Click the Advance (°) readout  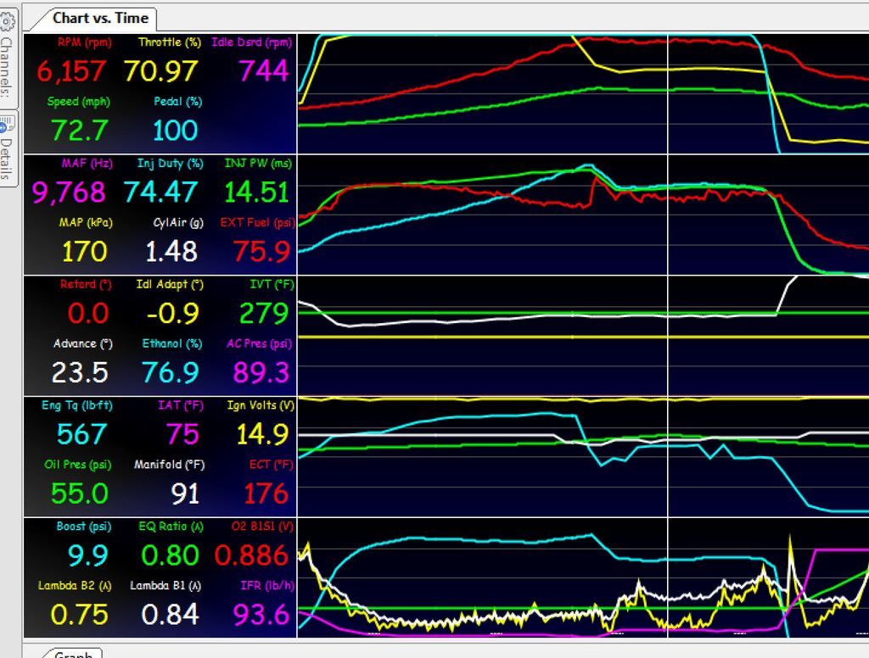[81, 371]
